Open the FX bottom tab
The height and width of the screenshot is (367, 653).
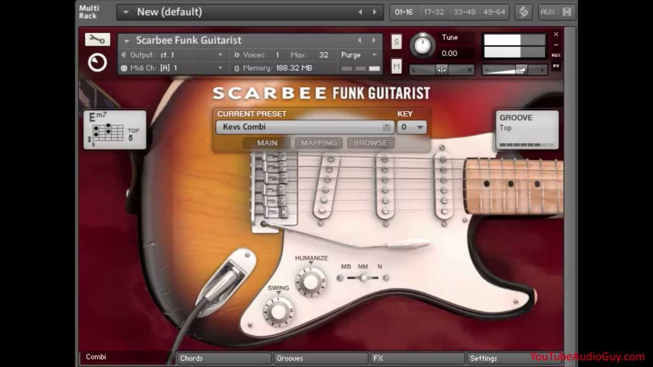(417, 358)
